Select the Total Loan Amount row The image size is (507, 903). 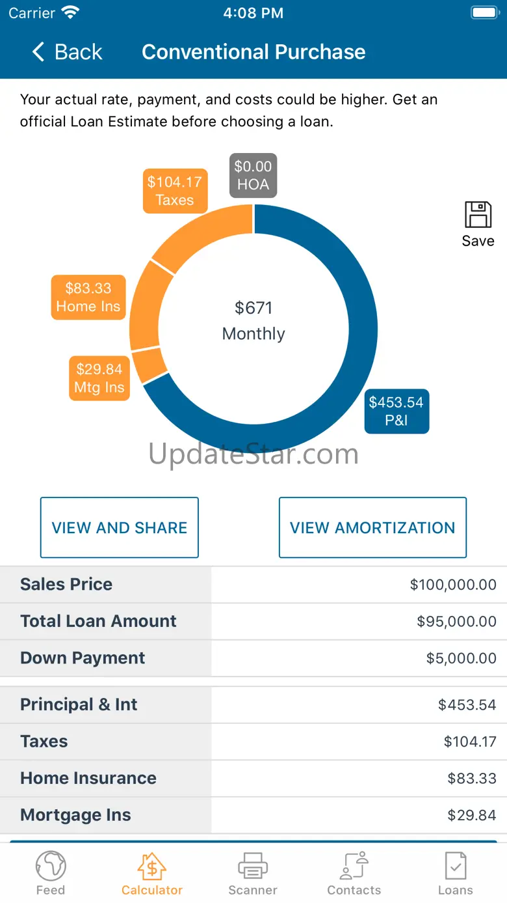point(253,621)
